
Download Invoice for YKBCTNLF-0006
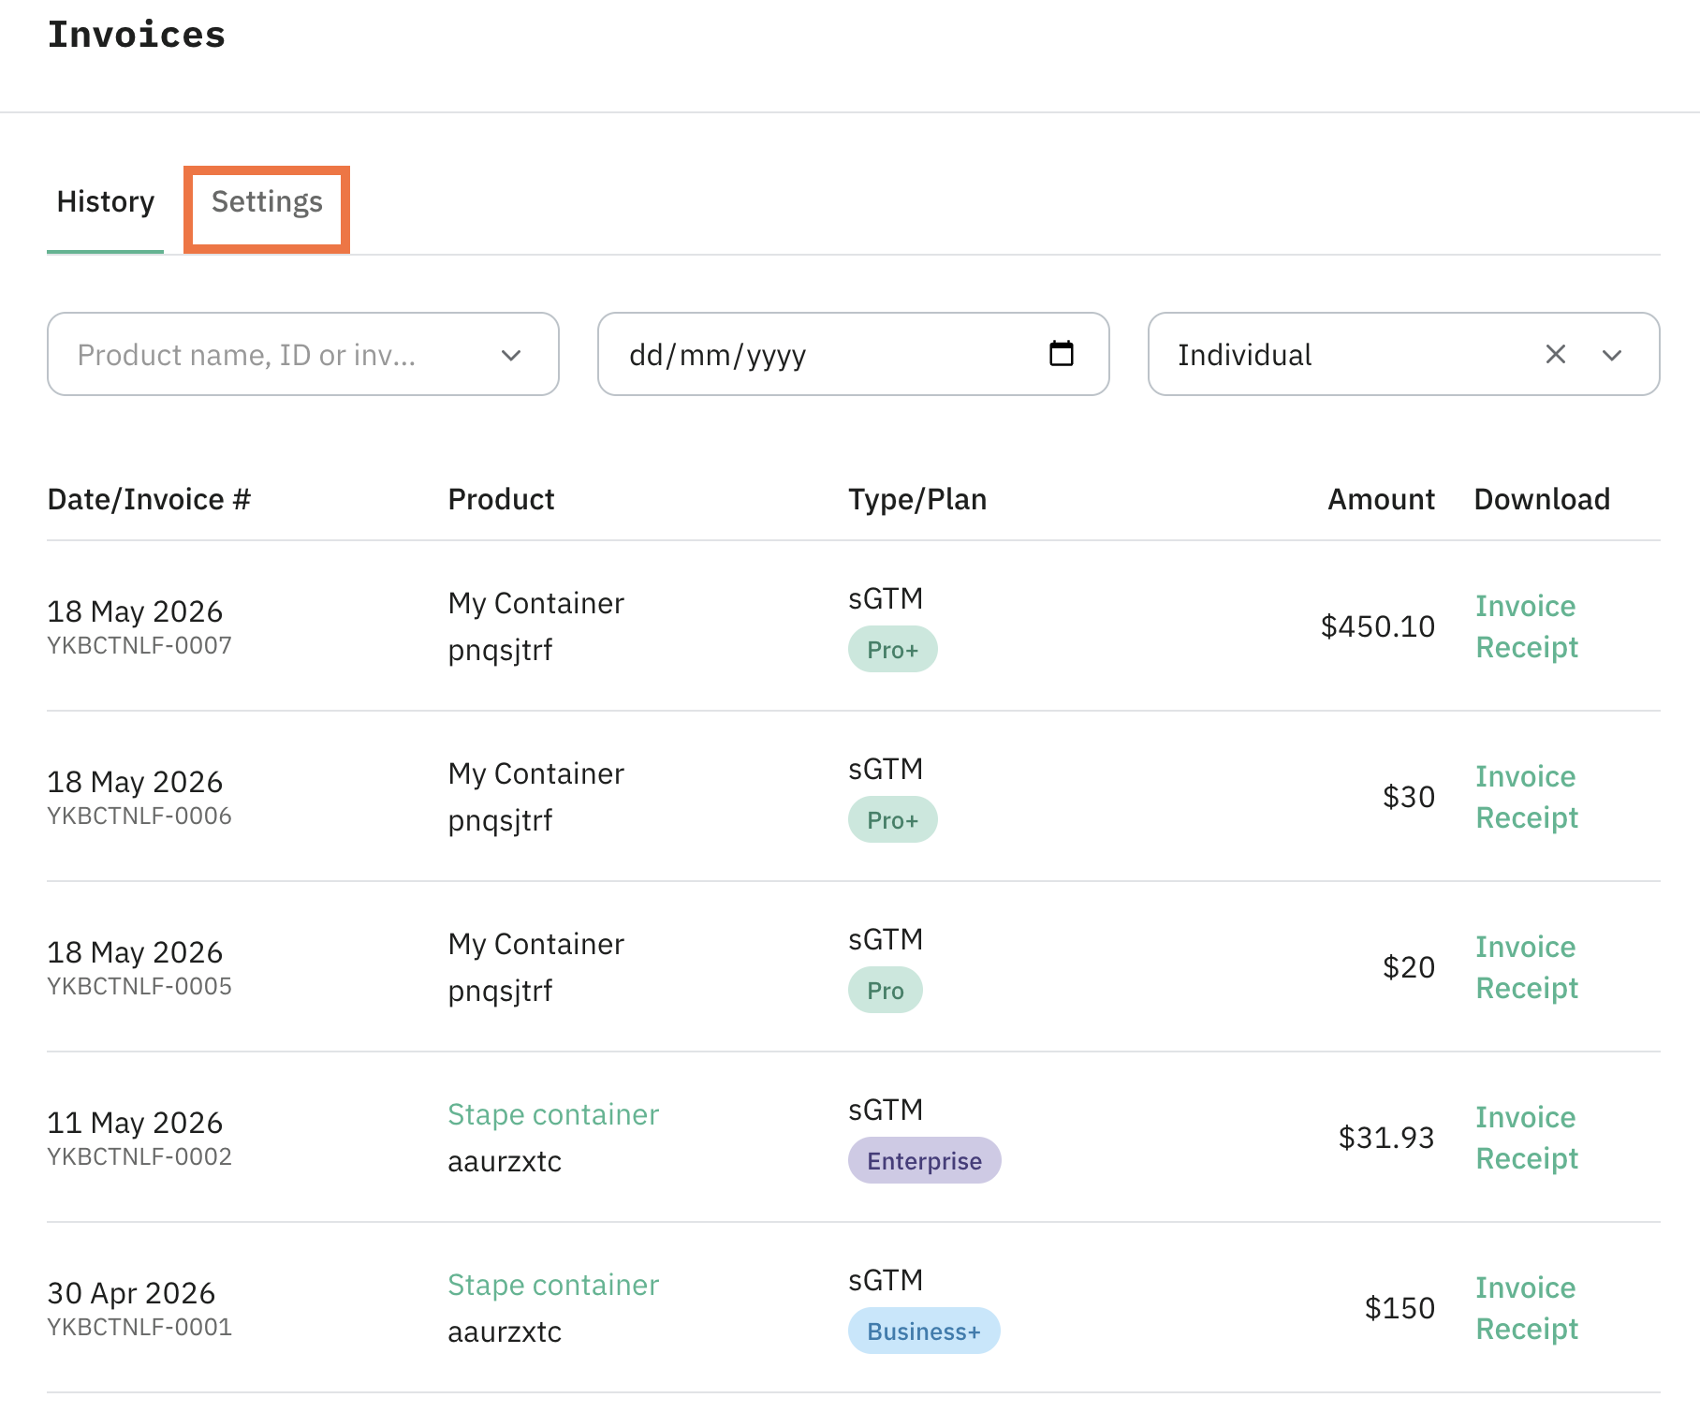(1526, 776)
